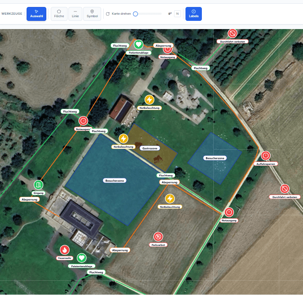Choose the Fläche area tool
The height and width of the screenshot is (295, 303).
[59, 14]
